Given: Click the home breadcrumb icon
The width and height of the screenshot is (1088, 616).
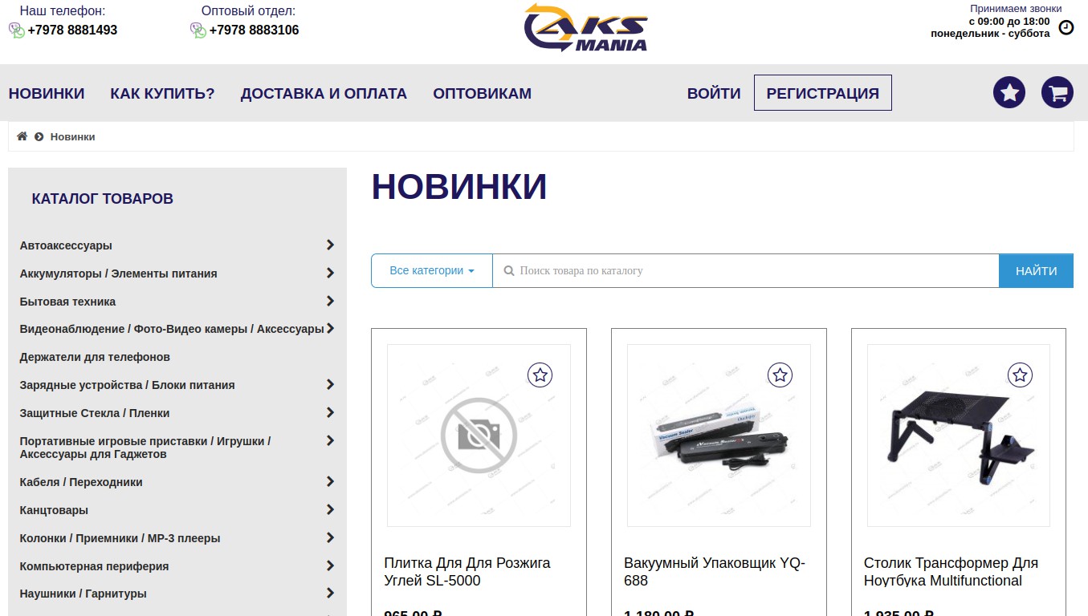Looking at the screenshot, I should 22,136.
